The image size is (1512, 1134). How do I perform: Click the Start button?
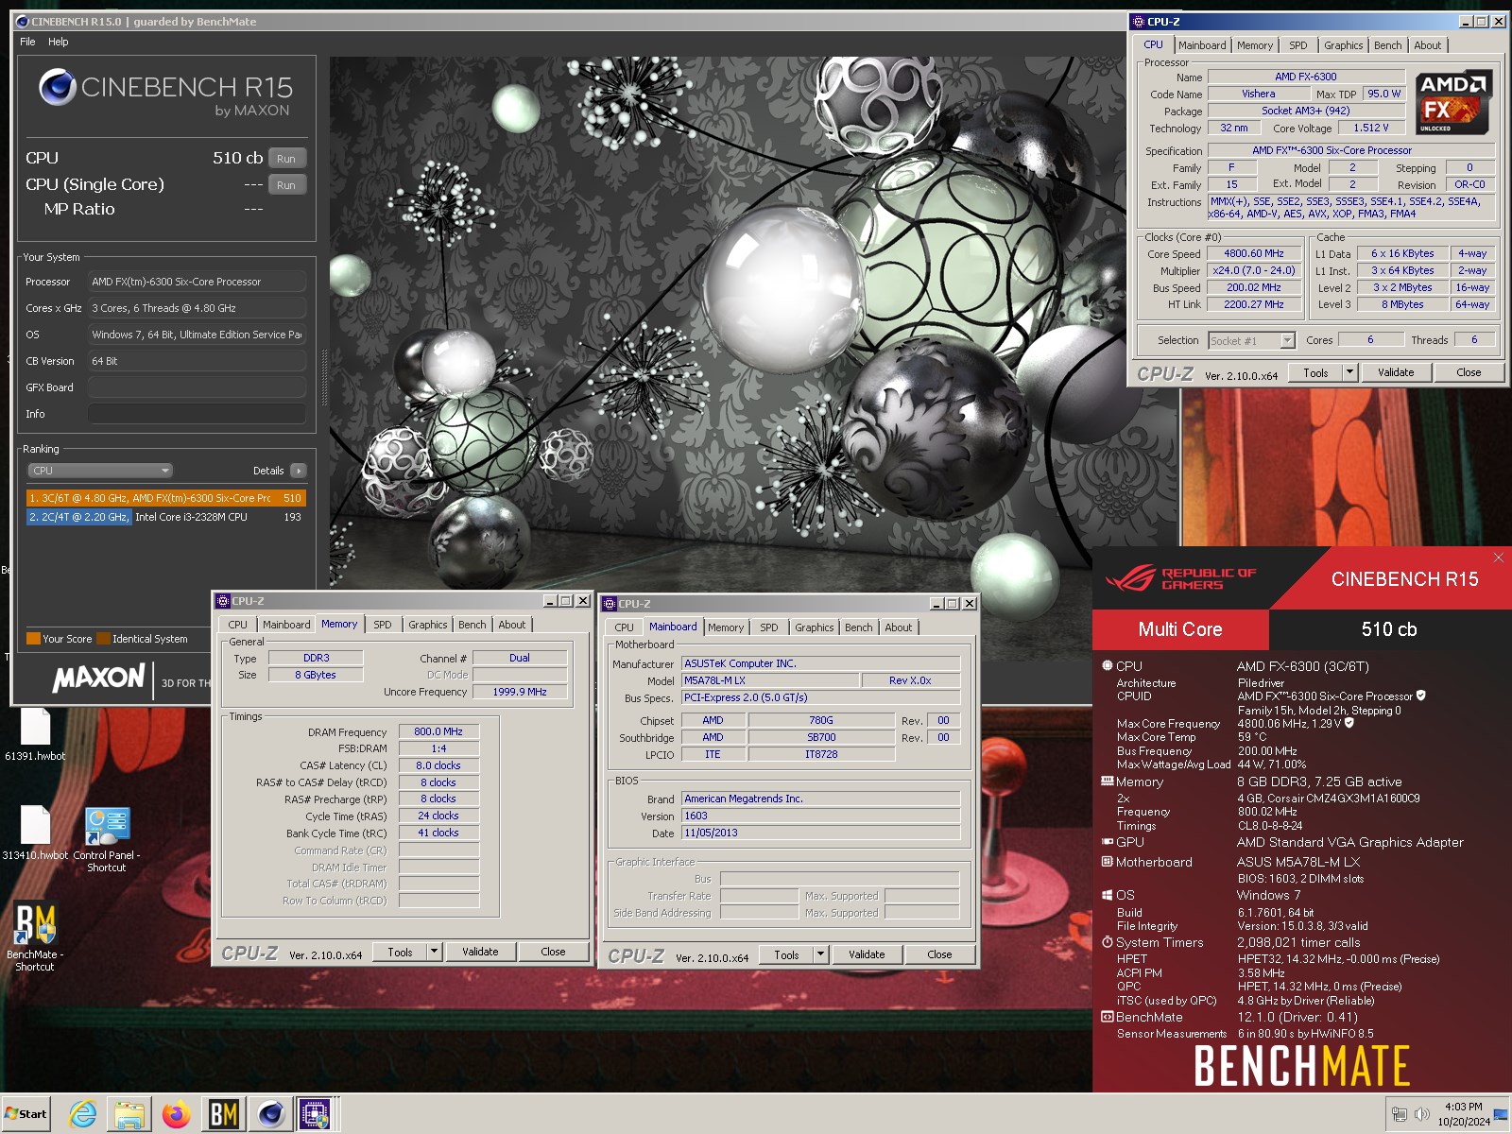[x=26, y=1114]
